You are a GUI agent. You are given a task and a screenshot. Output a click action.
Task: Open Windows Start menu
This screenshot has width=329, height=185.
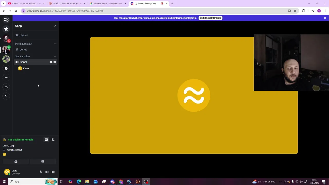[x=4, y=182]
